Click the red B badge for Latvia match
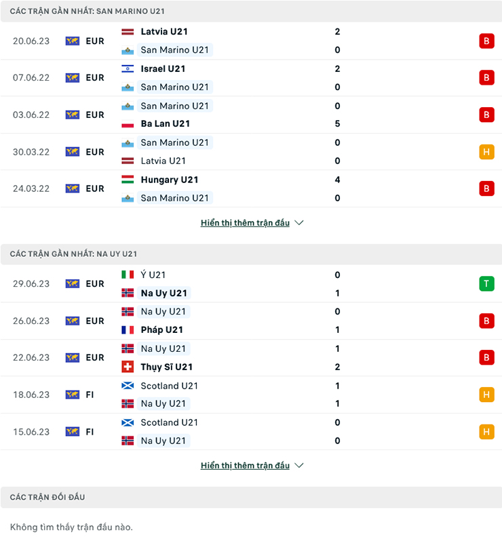 click(486, 41)
